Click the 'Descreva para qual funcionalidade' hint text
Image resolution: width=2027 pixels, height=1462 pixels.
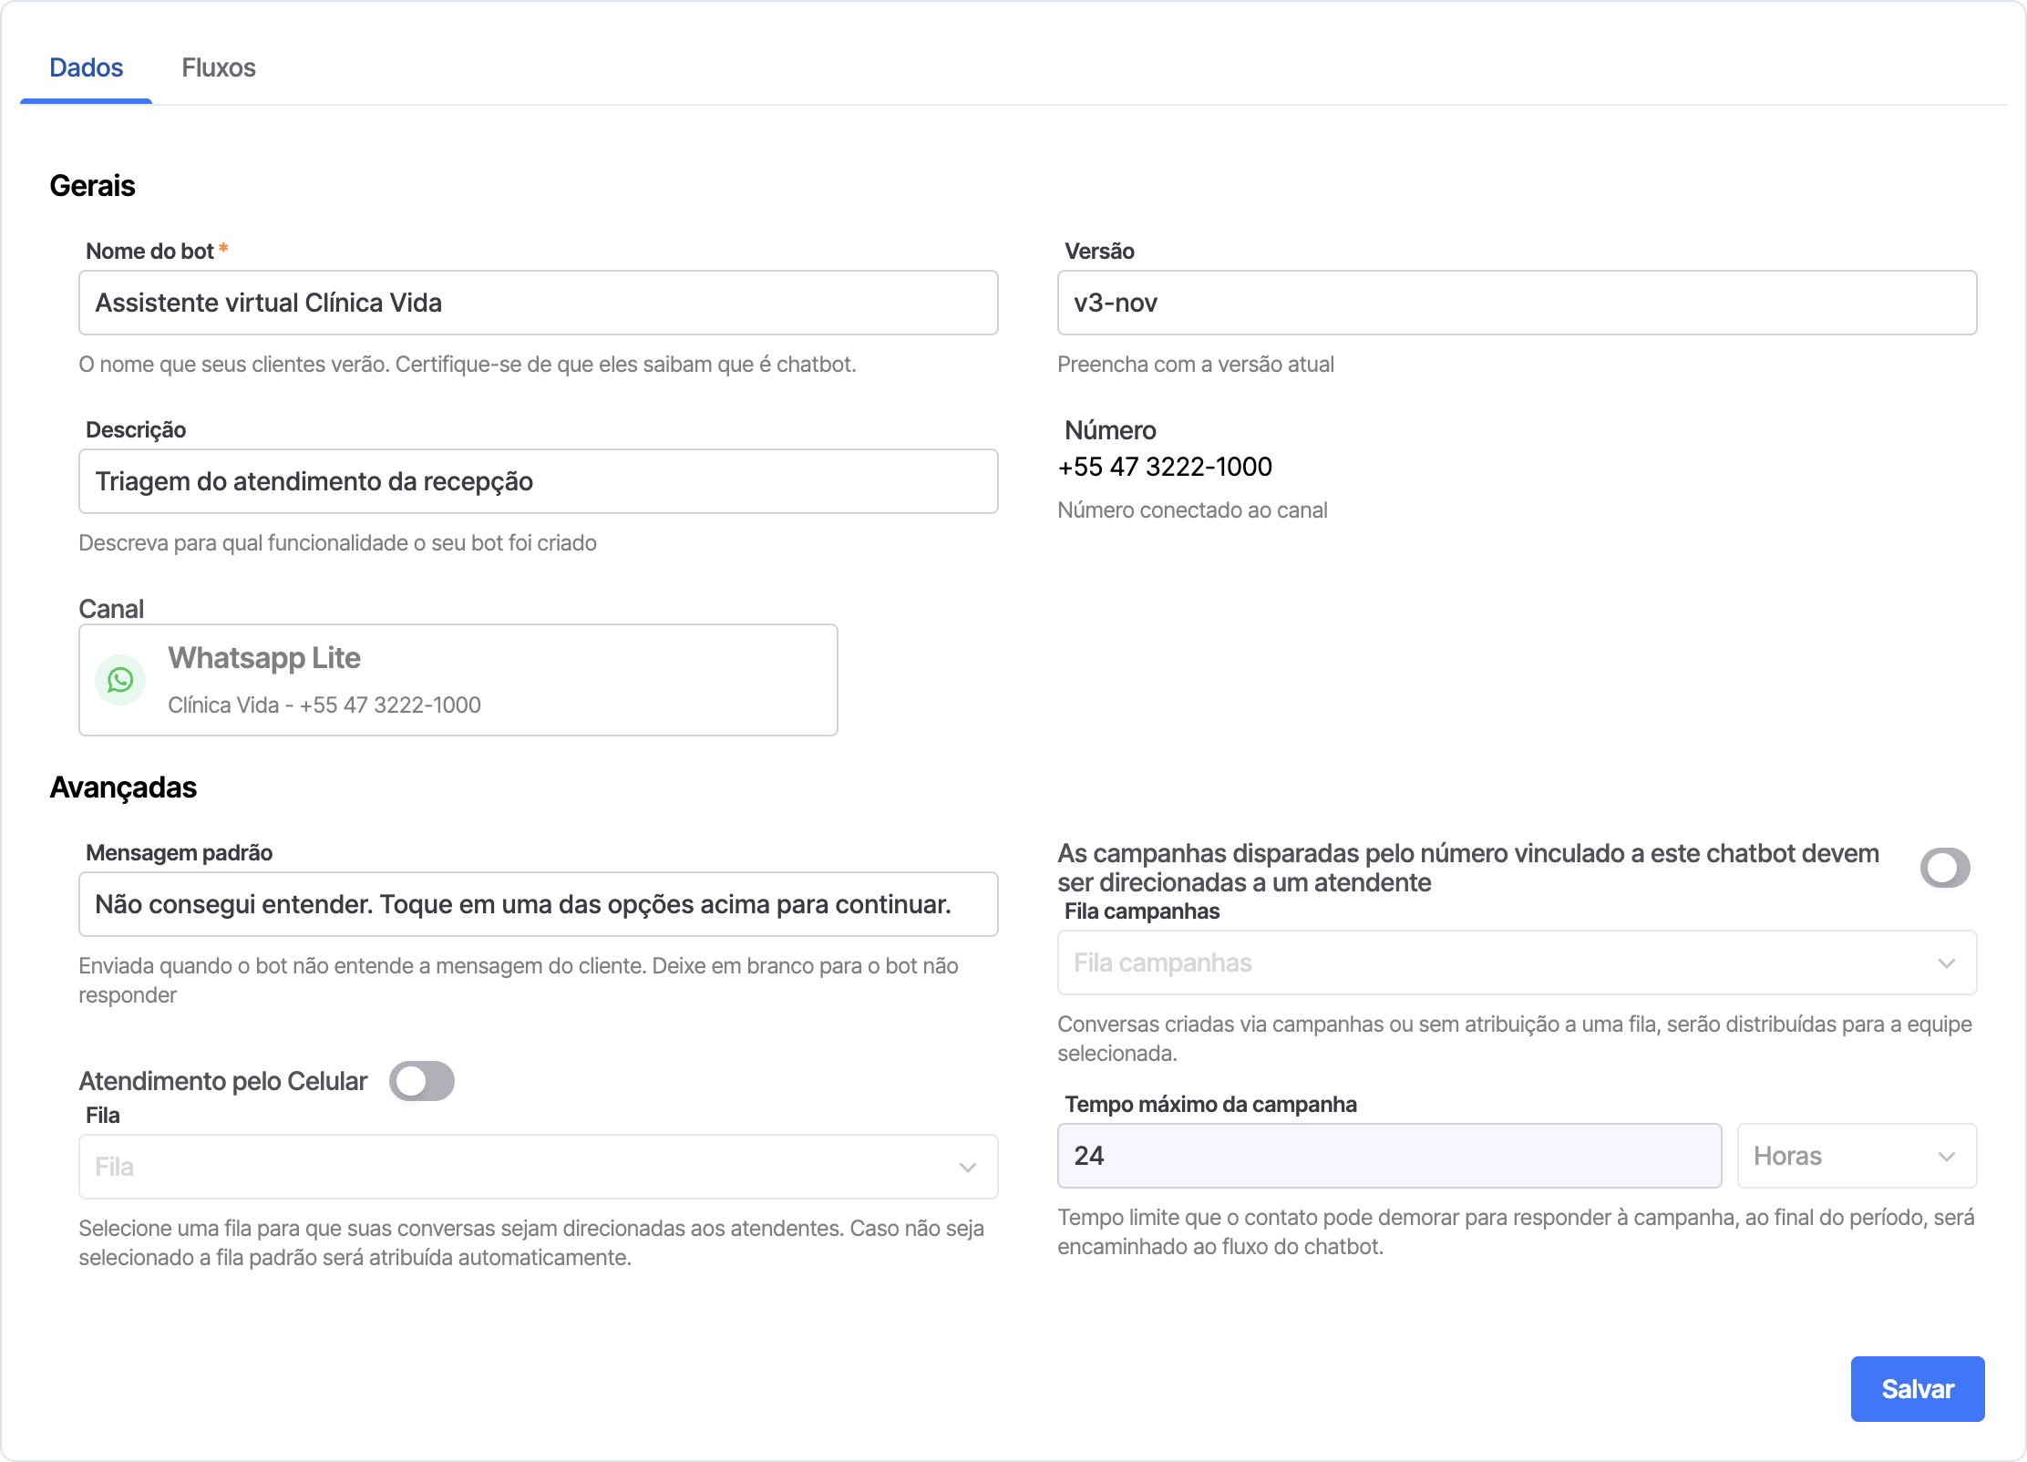(337, 543)
